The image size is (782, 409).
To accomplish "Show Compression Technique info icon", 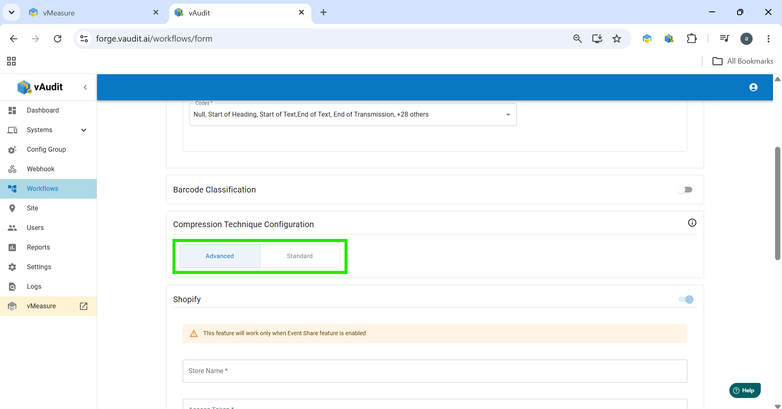I will coord(692,223).
